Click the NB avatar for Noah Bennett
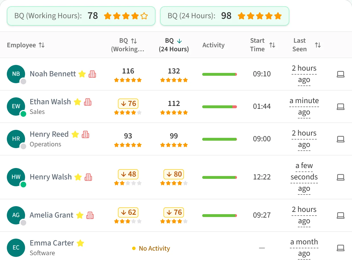Screen dimensions: 352x262 click(x=16, y=74)
